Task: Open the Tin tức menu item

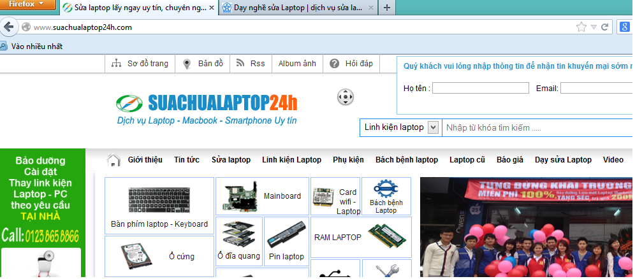Action: click(187, 160)
